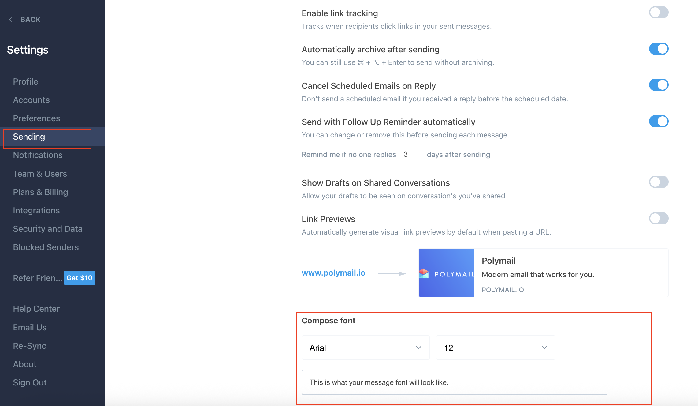
Task: Select Re-Sync in the sidebar
Action: click(x=30, y=346)
